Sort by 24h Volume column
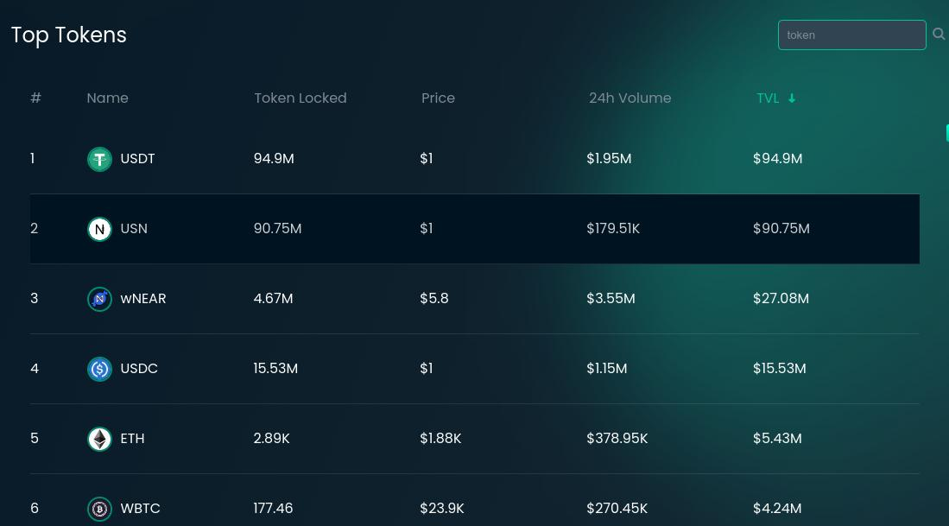The width and height of the screenshot is (949, 526). point(630,98)
